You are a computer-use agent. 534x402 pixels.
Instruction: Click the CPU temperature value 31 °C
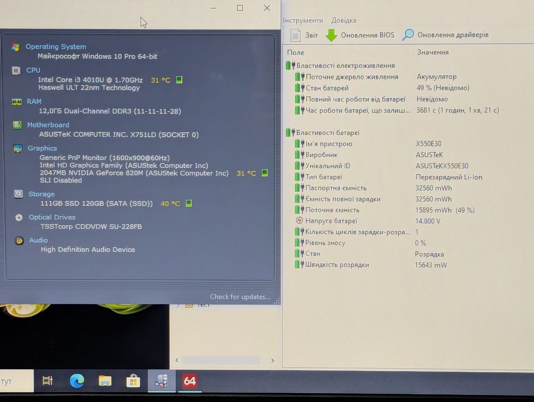(x=161, y=80)
